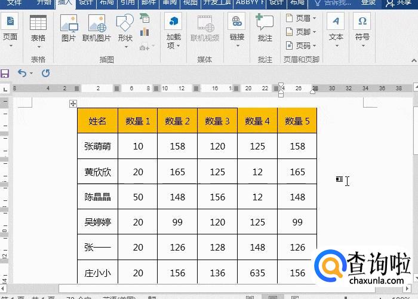Screen dimensions: 418x299
Task: Insert a 图片 (Picture)
Action: tap(69, 28)
